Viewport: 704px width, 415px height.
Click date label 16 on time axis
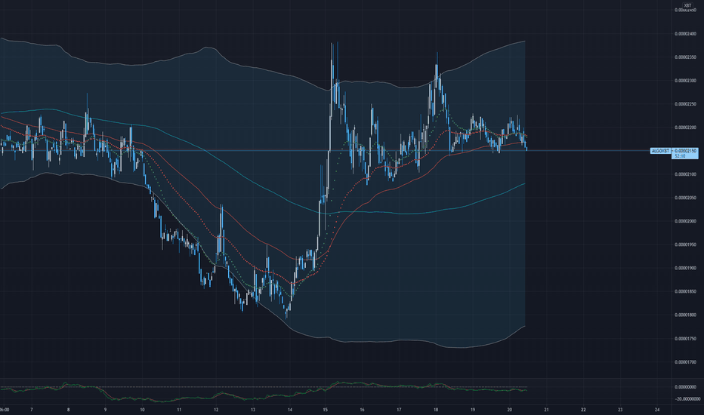click(362, 410)
